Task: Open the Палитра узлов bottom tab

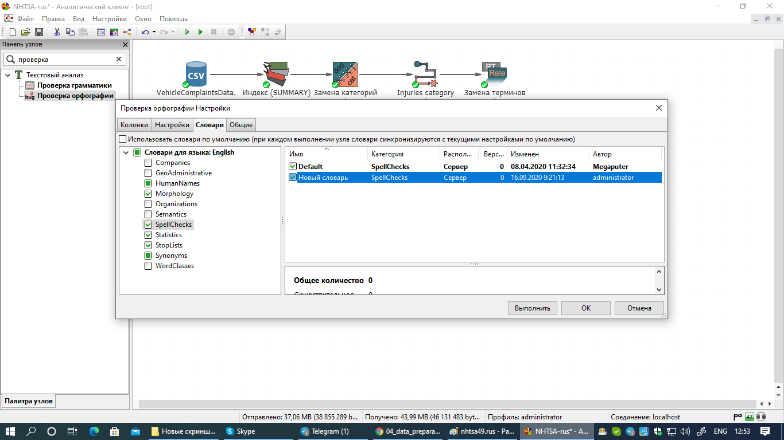Action: [29, 401]
